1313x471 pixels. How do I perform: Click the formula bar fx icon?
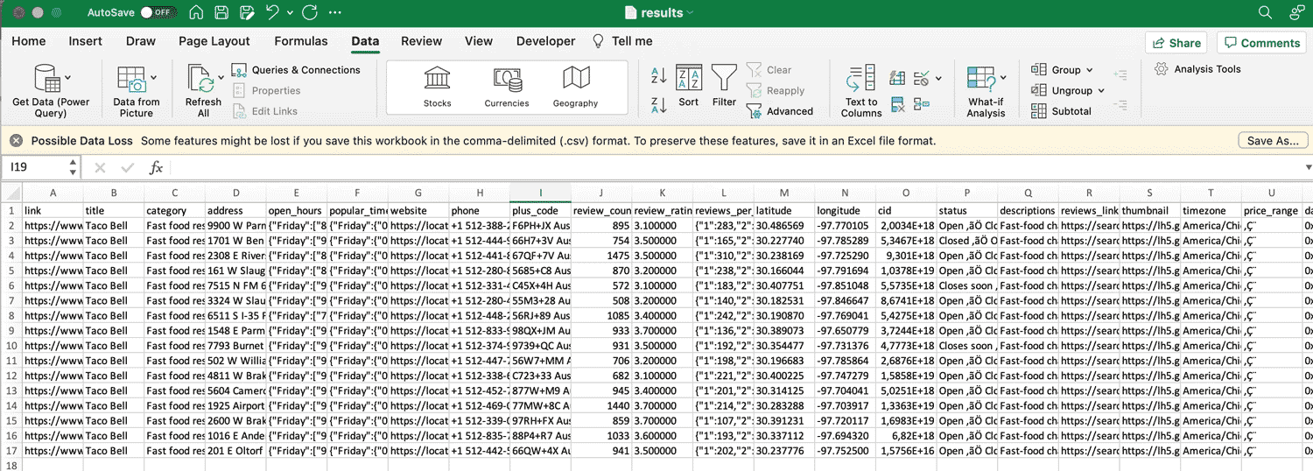pyautogui.click(x=156, y=167)
